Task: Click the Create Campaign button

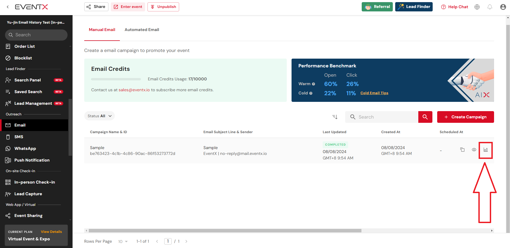Action: 465,117
